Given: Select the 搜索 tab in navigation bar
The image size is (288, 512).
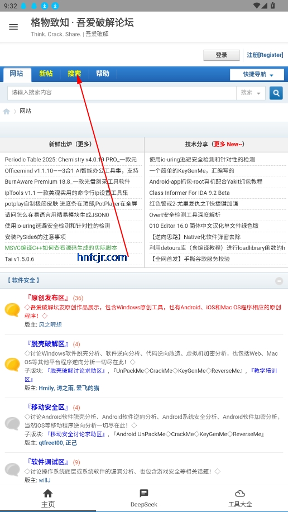Looking at the screenshot, I should 74,74.
